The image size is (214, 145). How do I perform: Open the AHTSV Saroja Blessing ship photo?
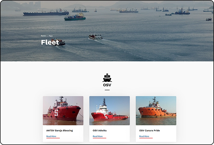coord(63,111)
